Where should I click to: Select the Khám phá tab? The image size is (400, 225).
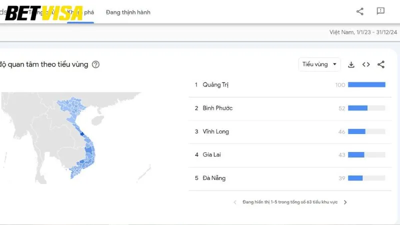80,12
